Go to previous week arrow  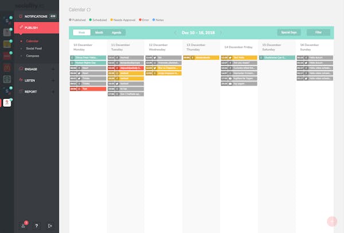click(x=175, y=33)
